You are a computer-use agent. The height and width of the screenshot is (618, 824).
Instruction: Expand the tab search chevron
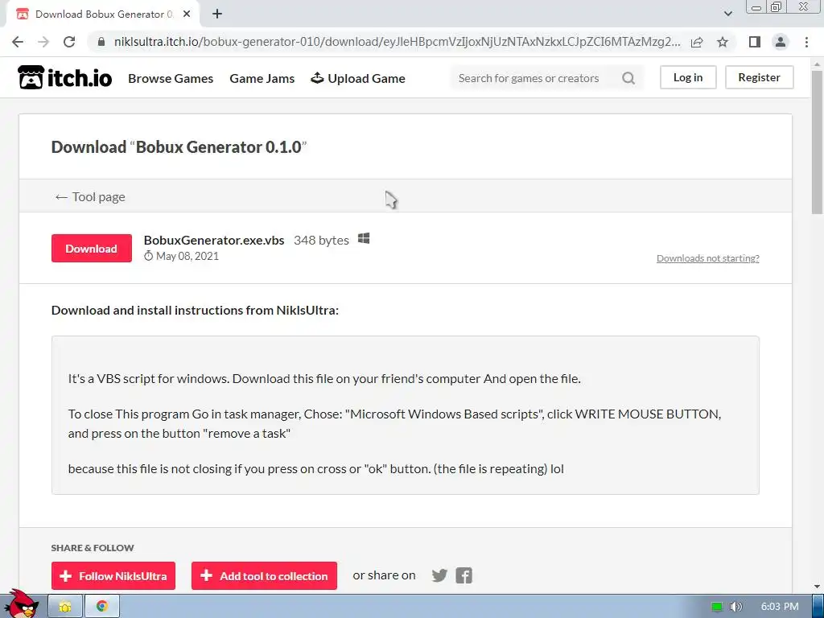727,14
